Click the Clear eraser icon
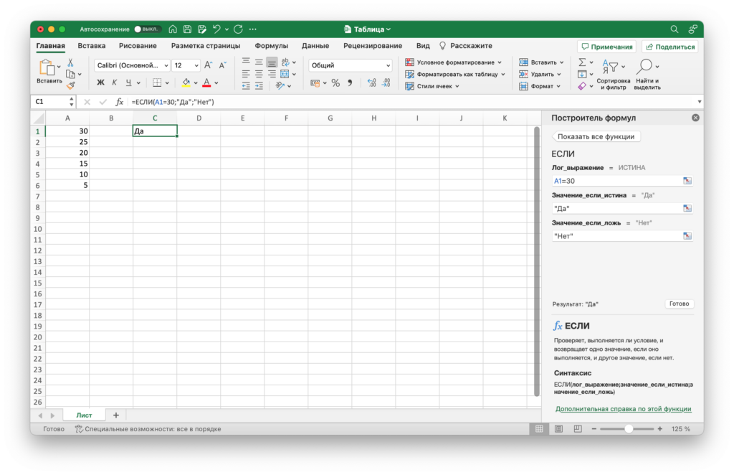This screenshot has width=734, height=475. click(582, 86)
